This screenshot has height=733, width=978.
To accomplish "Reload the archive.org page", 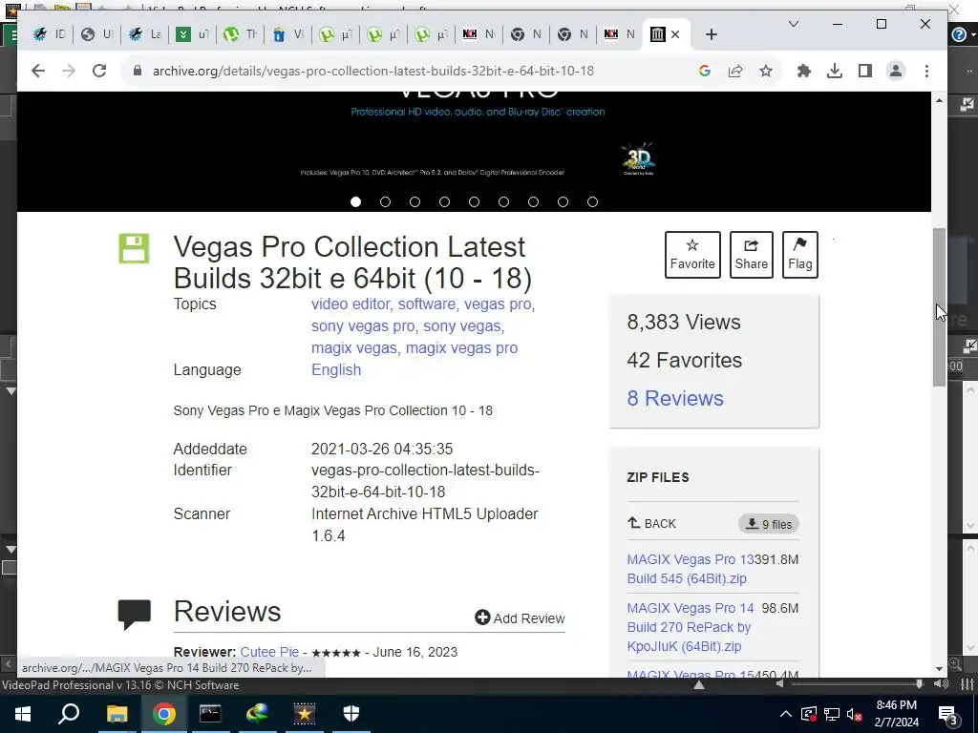I will pyautogui.click(x=99, y=71).
